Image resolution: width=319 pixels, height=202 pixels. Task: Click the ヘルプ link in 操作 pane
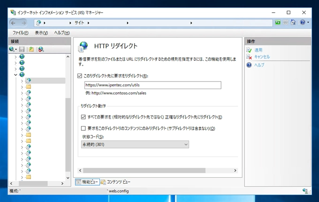coord(259,65)
